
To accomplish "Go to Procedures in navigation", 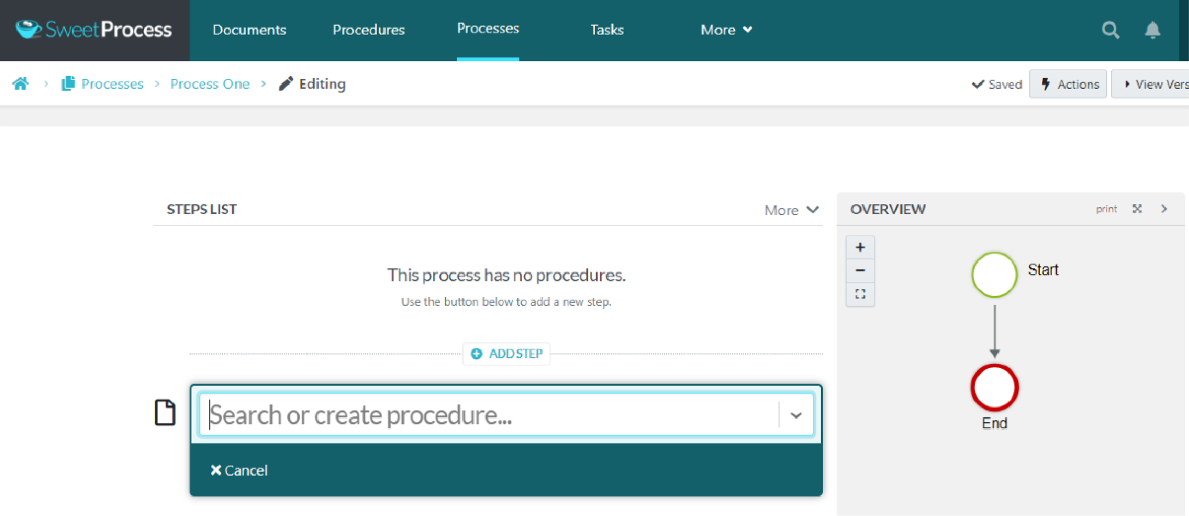I will (x=368, y=30).
